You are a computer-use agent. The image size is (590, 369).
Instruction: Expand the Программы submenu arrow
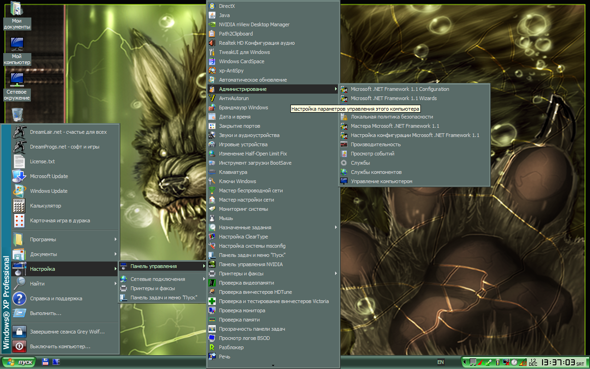[x=116, y=239]
